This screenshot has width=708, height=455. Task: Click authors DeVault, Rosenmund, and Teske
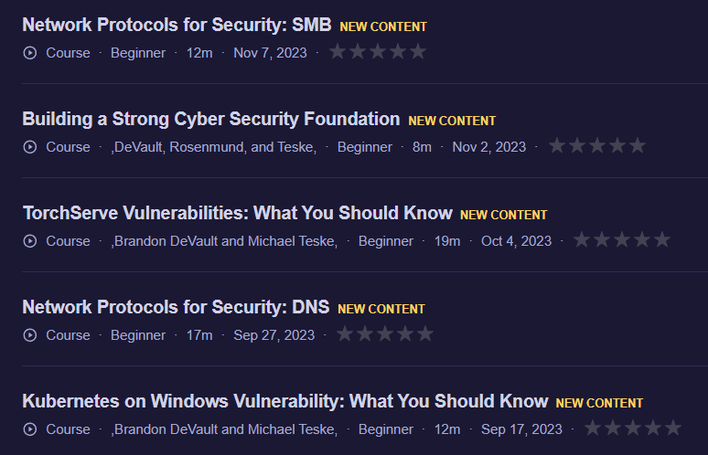pos(214,147)
